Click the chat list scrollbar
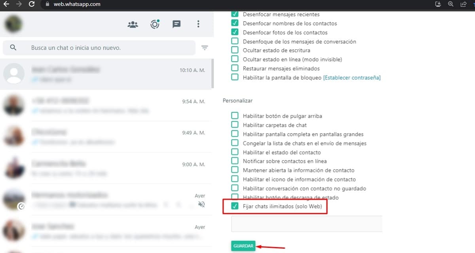 [x=213, y=74]
